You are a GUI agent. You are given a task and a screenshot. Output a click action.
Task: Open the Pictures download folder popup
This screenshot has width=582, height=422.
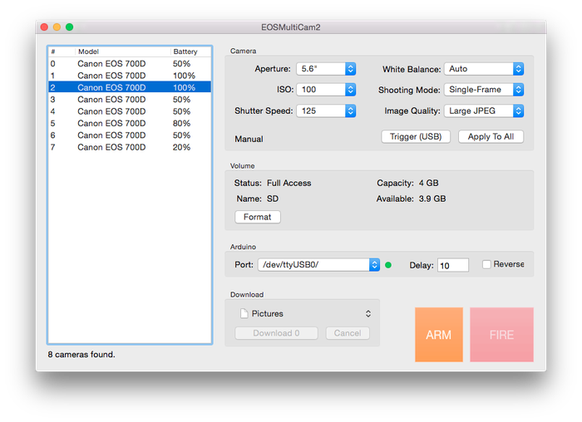pyautogui.click(x=304, y=314)
